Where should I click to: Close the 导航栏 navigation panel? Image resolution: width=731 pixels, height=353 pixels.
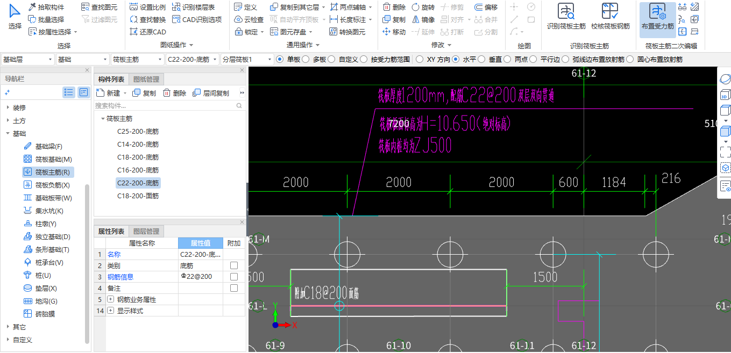[x=87, y=70]
